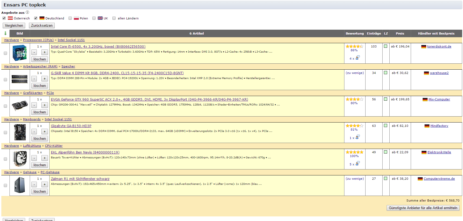
Task: Open the Gigabyte mainboard product image
Action: [20, 132]
